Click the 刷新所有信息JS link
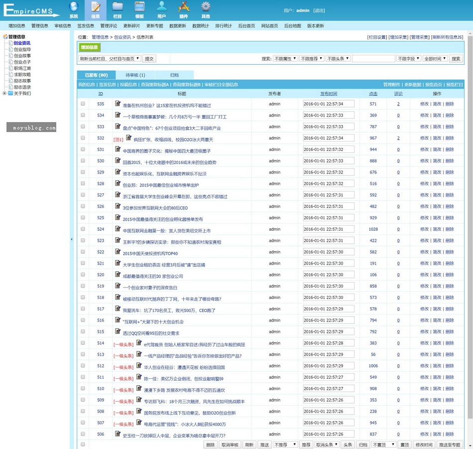 coord(447,37)
